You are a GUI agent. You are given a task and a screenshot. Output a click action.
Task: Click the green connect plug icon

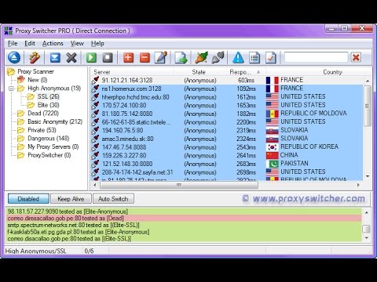201,57
